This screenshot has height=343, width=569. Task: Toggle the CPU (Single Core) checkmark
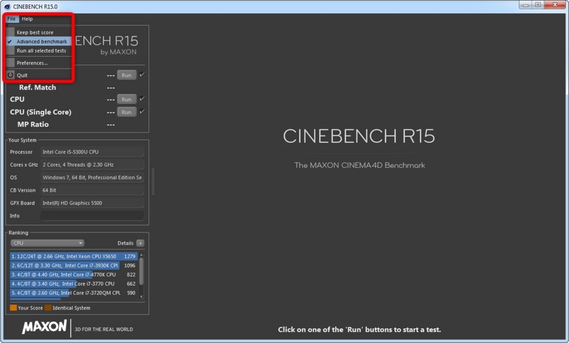(142, 111)
